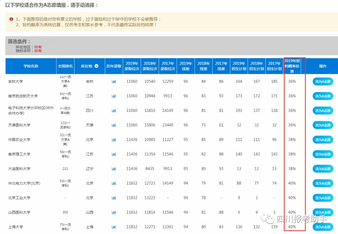Screen dimensions: 338x234
Task: Click the 2018年线差 column header
Action: click(203, 66)
